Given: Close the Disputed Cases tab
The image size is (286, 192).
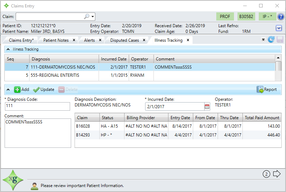Looking at the screenshot, I should point(144,40).
